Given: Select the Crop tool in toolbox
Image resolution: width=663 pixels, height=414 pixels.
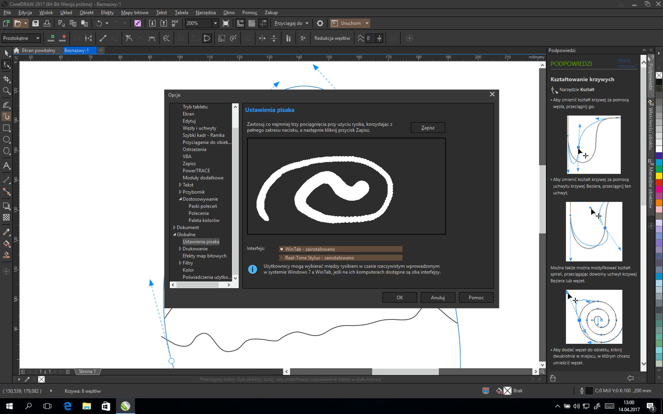Looking at the screenshot, I should 6,79.
